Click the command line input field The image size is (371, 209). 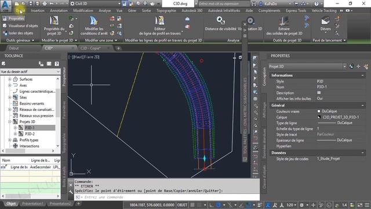click(167, 197)
